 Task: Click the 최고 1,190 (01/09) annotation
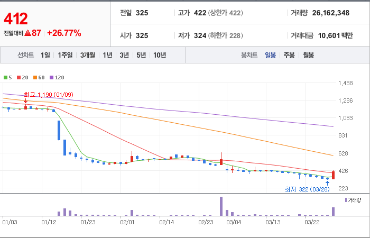pyautogui.click(x=49, y=95)
